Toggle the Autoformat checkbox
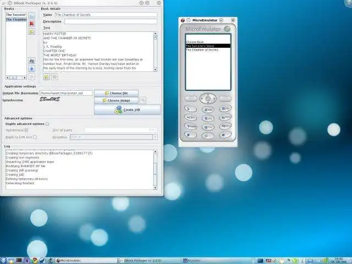The image size is (352, 264). [26, 130]
